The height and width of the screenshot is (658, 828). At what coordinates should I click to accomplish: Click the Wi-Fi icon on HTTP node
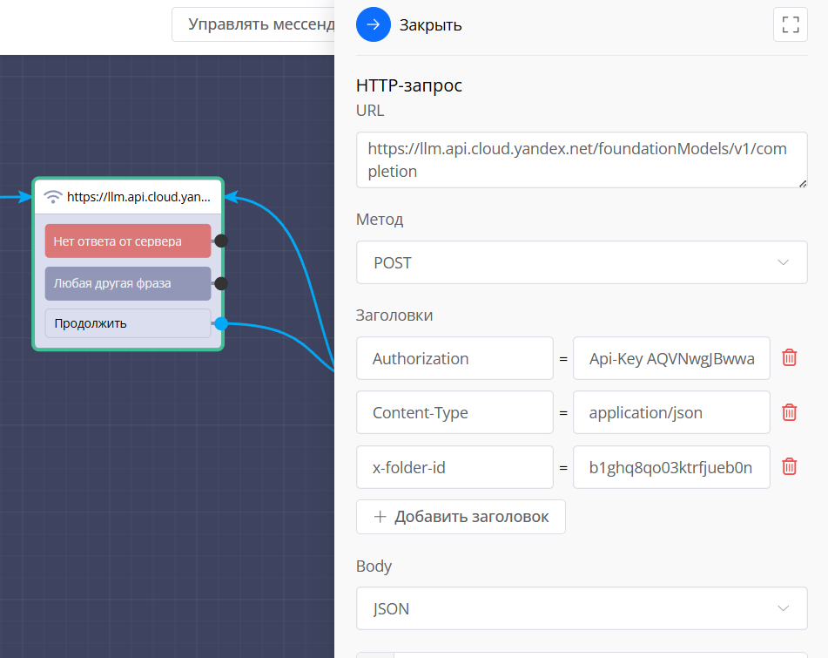(x=53, y=197)
